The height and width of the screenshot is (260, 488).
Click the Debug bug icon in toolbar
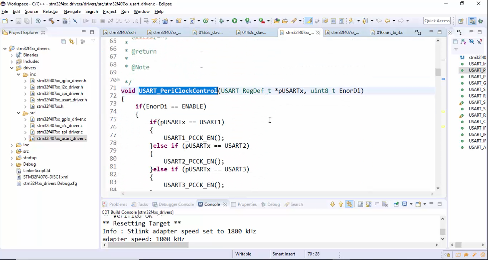[221, 21]
